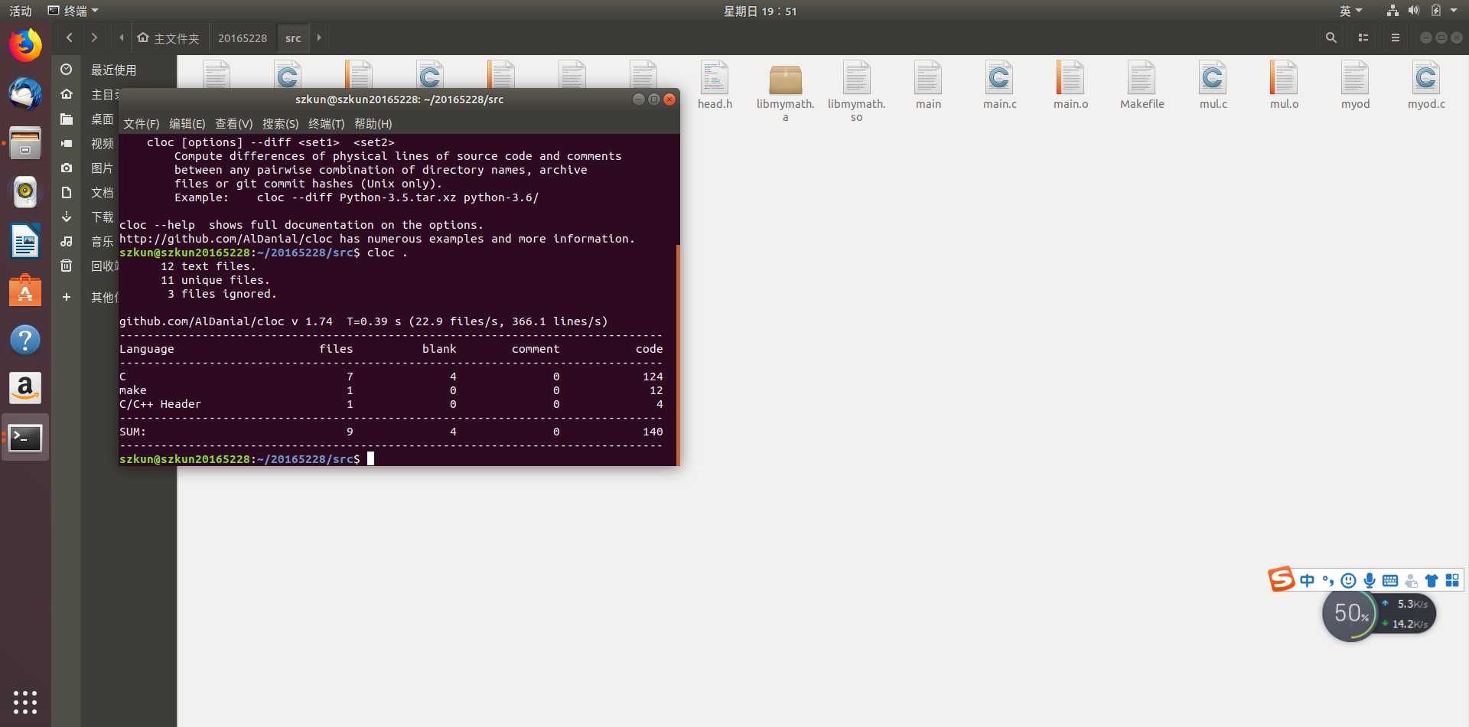Expand path bar right arrow
This screenshot has height=727, width=1469.
point(319,37)
